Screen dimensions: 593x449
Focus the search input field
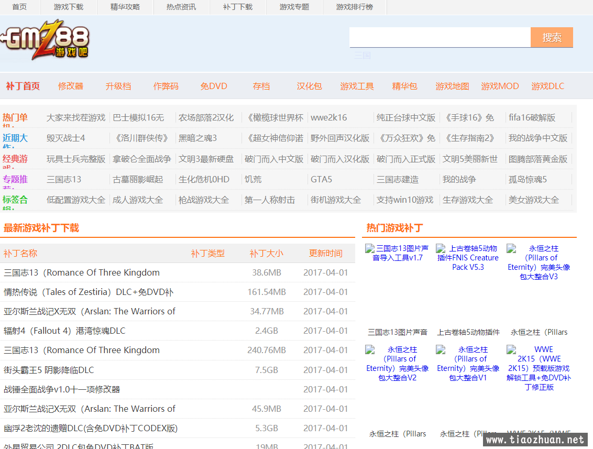pos(440,37)
